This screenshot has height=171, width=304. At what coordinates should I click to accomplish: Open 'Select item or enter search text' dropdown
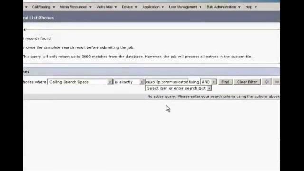[x=179, y=88]
